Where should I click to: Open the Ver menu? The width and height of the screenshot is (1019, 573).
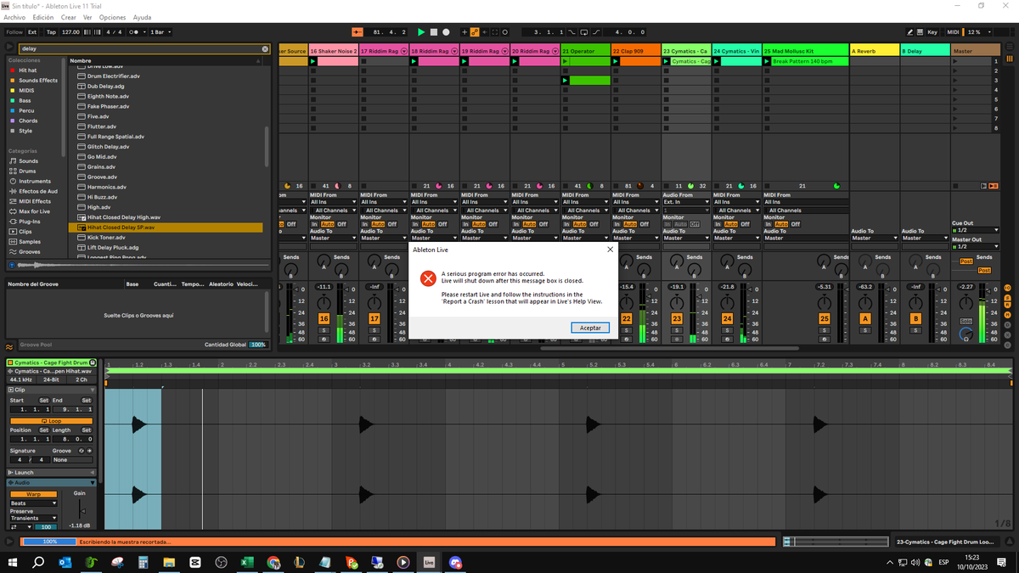click(x=87, y=17)
